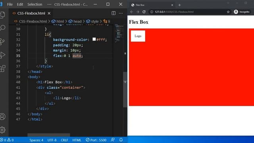Select language mode HTML in status bar
The height and width of the screenshot is (143, 254).
[x=77, y=140]
